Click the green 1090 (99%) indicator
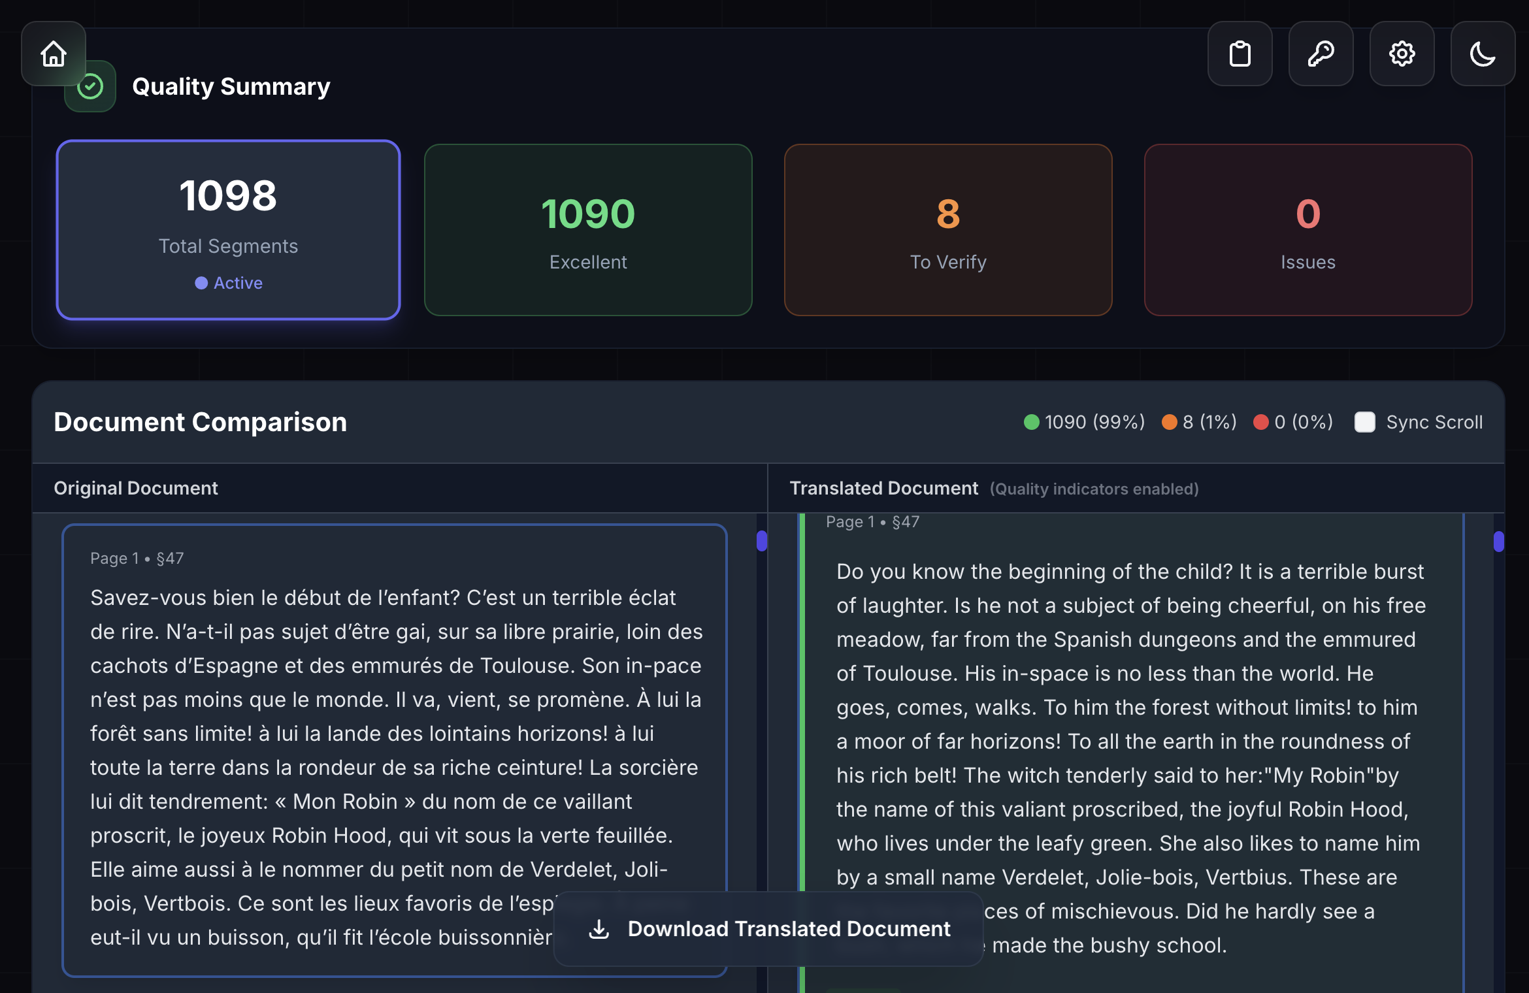The height and width of the screenshot is (993, 1529). (x=1084, y=422)
